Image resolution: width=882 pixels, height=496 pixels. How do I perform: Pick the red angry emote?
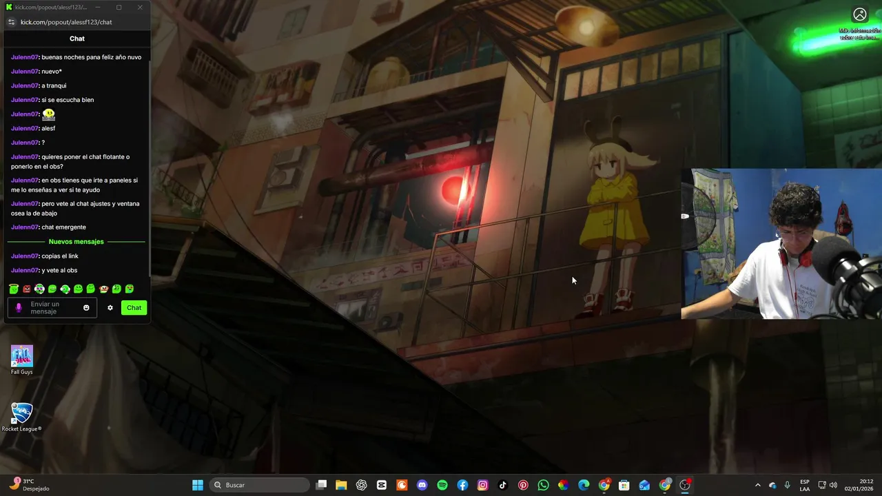pos(27,289)
